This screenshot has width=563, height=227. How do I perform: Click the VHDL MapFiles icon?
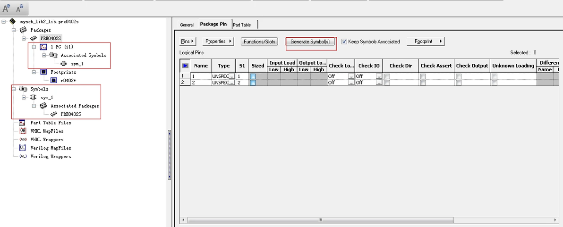pyautogui.click(x=23, y=131)
